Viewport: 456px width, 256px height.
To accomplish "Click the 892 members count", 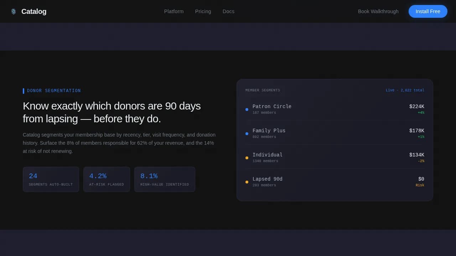I will (264, 137).
